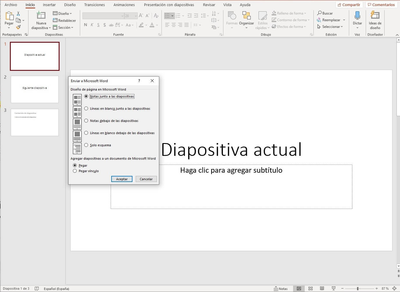
Task: Click the Formas shapes icon
Action: tap(232, 16)
